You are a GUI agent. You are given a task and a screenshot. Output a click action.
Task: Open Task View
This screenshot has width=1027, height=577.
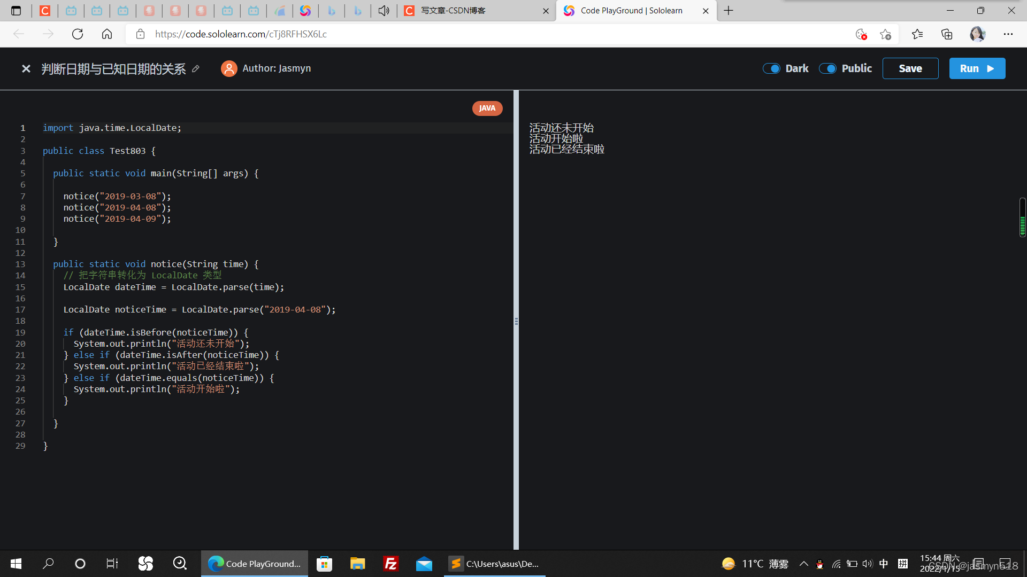point(112,564)
